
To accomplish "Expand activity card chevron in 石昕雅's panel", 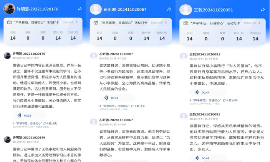I will tap(166, 23).
